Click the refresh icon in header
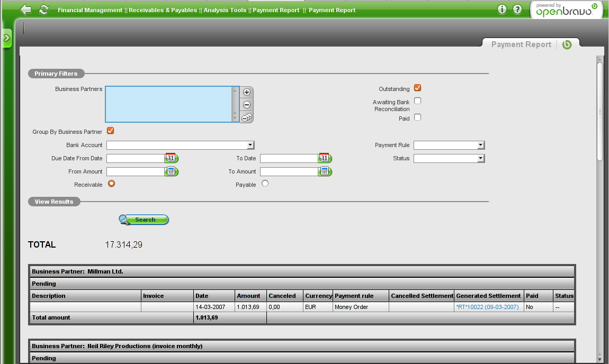This screenshot has height=364, width=609. tap(43, 10)
